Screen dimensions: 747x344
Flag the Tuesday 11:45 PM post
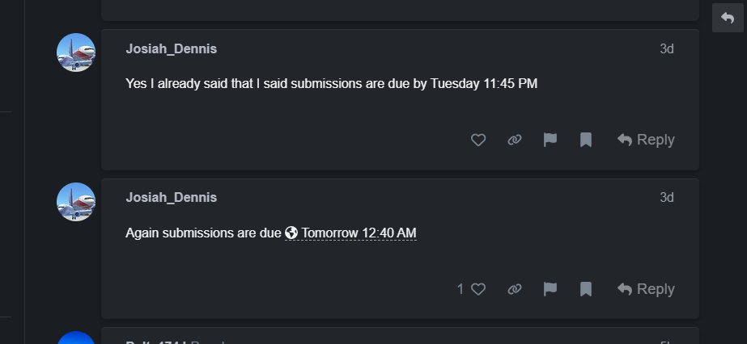[x=550, y=140]
